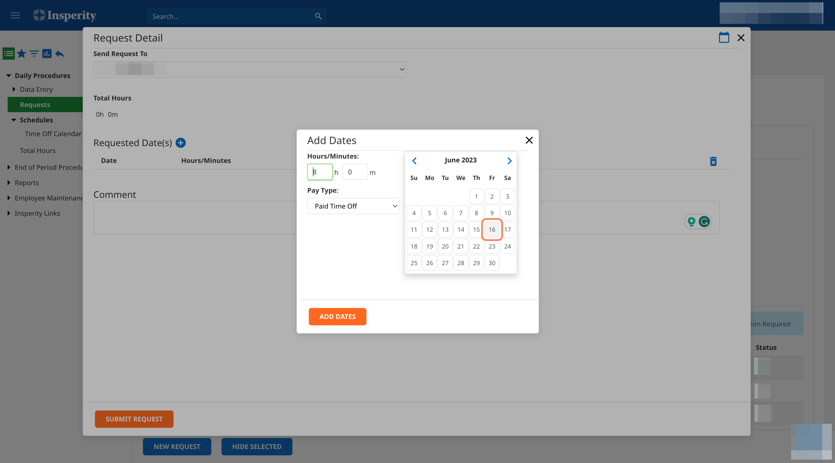Screen dimensions: 835x463
Task: Click the search magnifier icon
Action: (x=318, y=16)
